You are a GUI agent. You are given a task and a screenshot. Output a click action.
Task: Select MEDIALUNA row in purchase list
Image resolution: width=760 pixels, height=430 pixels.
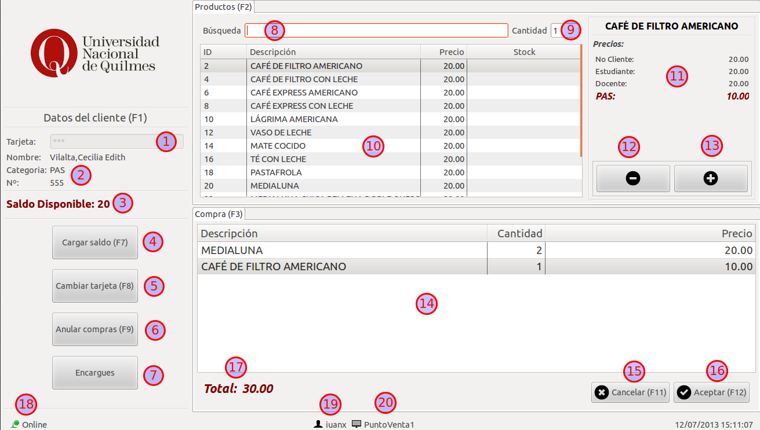[342, 251]
